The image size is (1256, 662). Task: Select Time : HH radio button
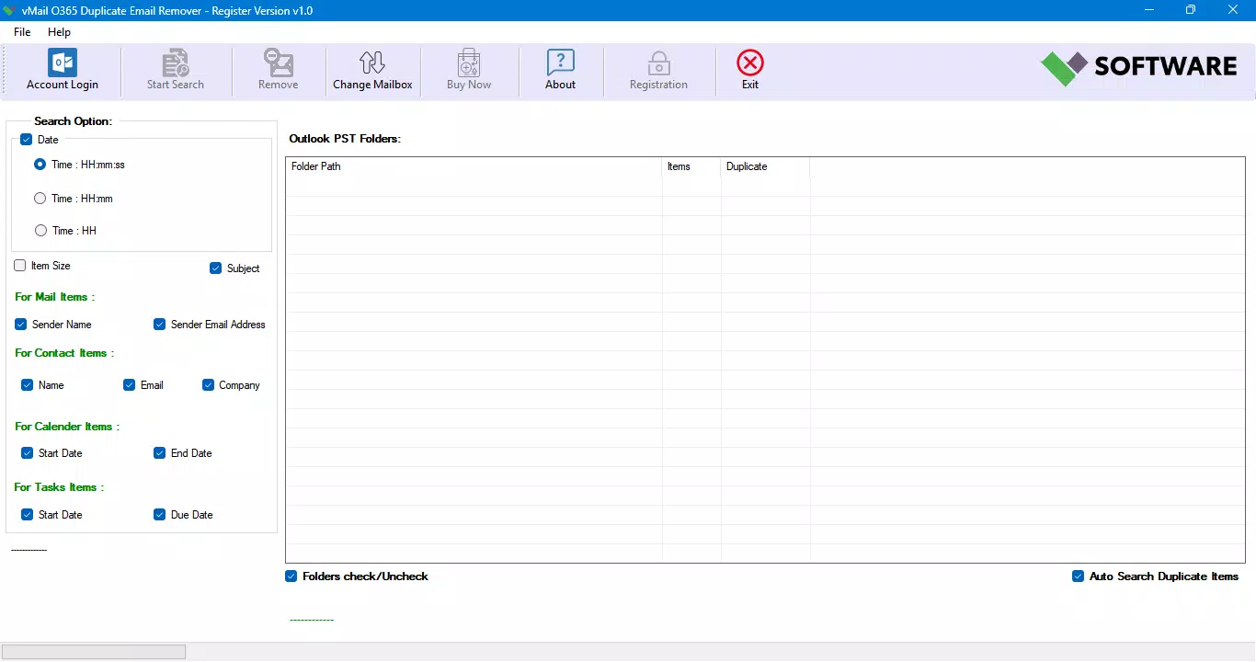tap(40, 231)
